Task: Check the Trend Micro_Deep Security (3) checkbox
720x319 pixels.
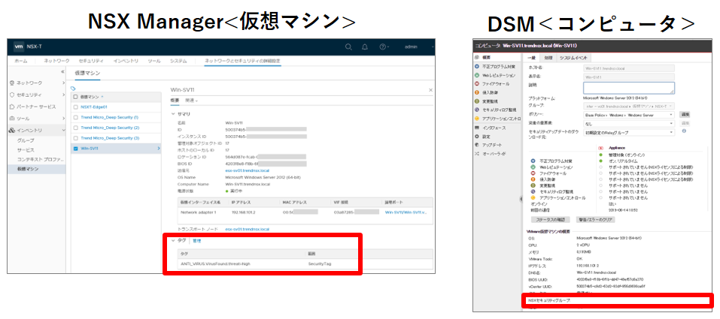Action: (x=76, y=138)
